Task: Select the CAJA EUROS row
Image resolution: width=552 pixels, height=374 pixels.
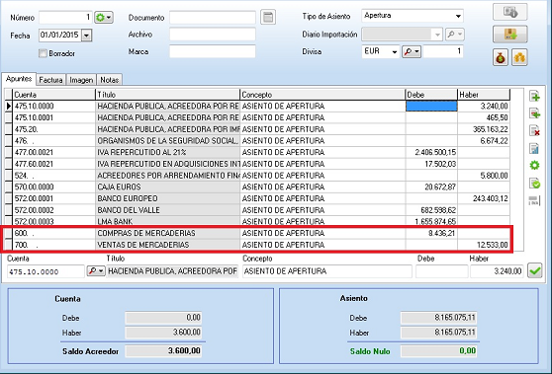Action: tap(257, 187)
